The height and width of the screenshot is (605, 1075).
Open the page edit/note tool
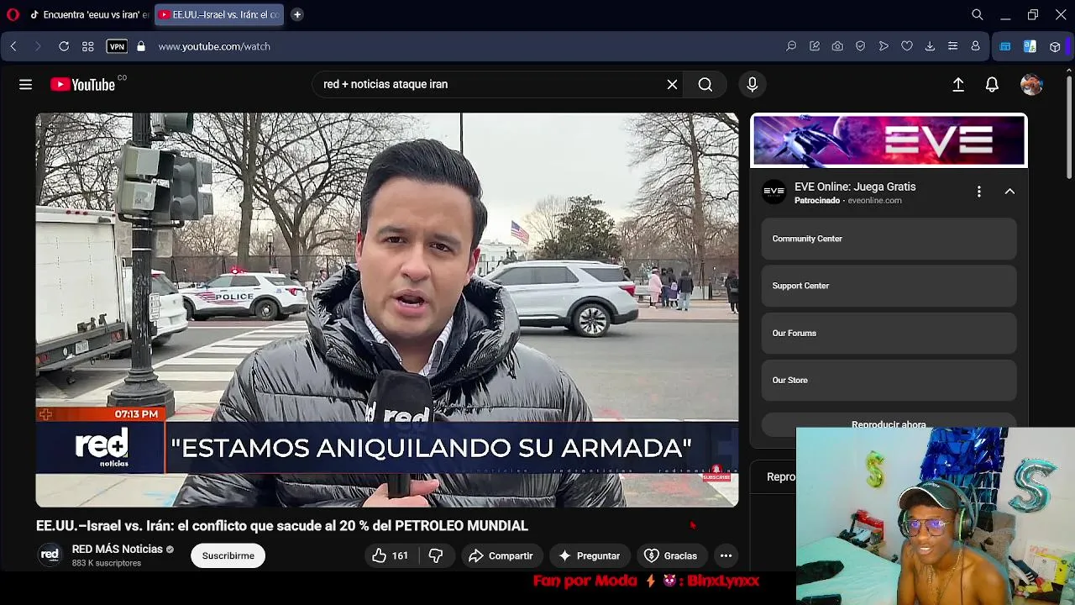point(815,46)
